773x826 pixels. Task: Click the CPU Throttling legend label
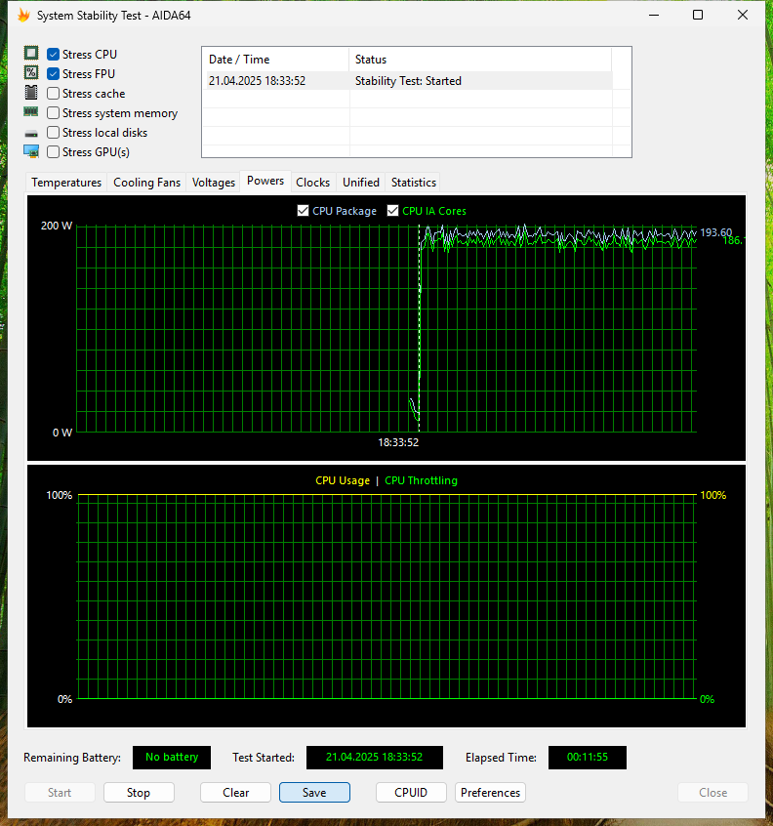[x=421, y=480]
